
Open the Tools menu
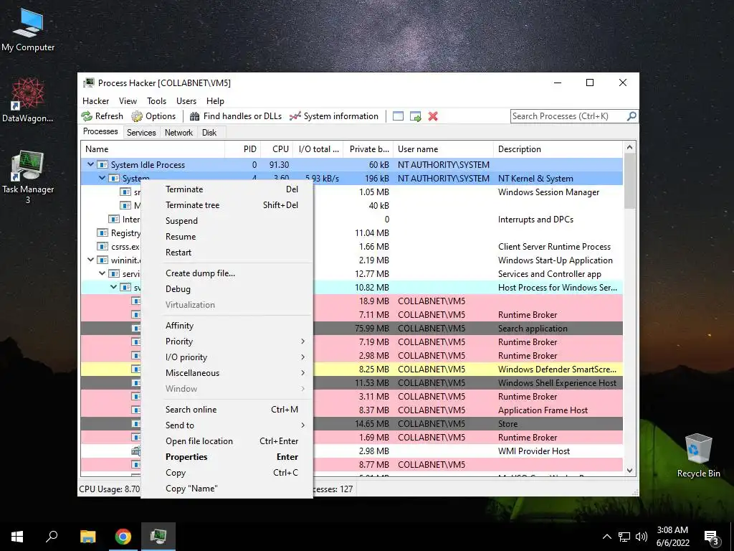coord(156,101)
